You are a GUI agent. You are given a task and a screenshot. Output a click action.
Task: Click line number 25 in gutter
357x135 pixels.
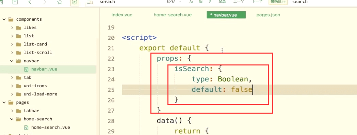111,90
